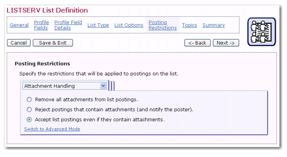Advance with the Next -> button
Image resolution: width=287 pixels, height=157 pixels.
tap(226, 43)
